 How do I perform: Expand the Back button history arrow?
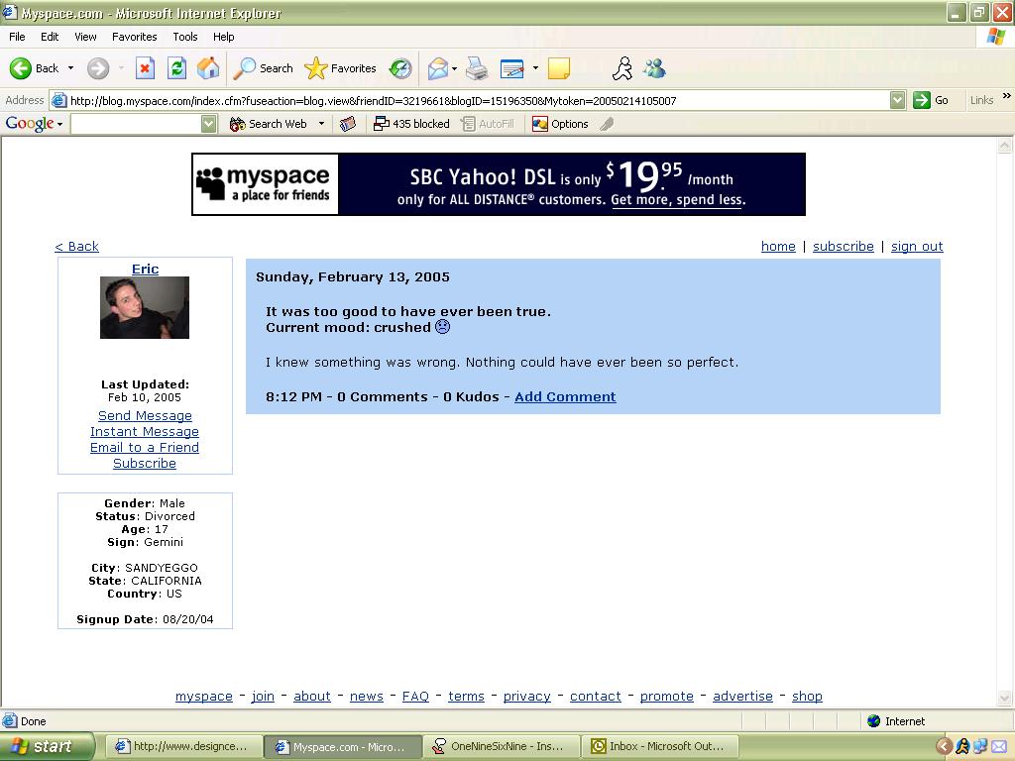click(70, 68)
